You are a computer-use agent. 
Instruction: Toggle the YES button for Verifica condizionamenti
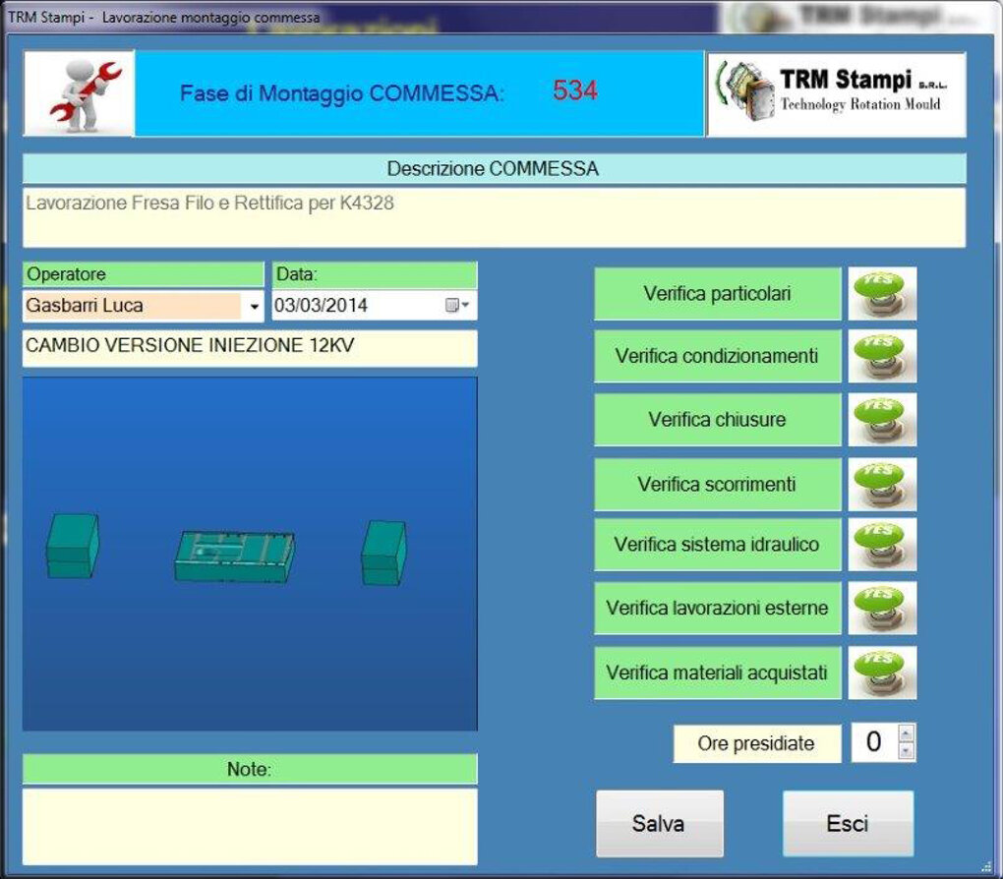tap(882, 356)
